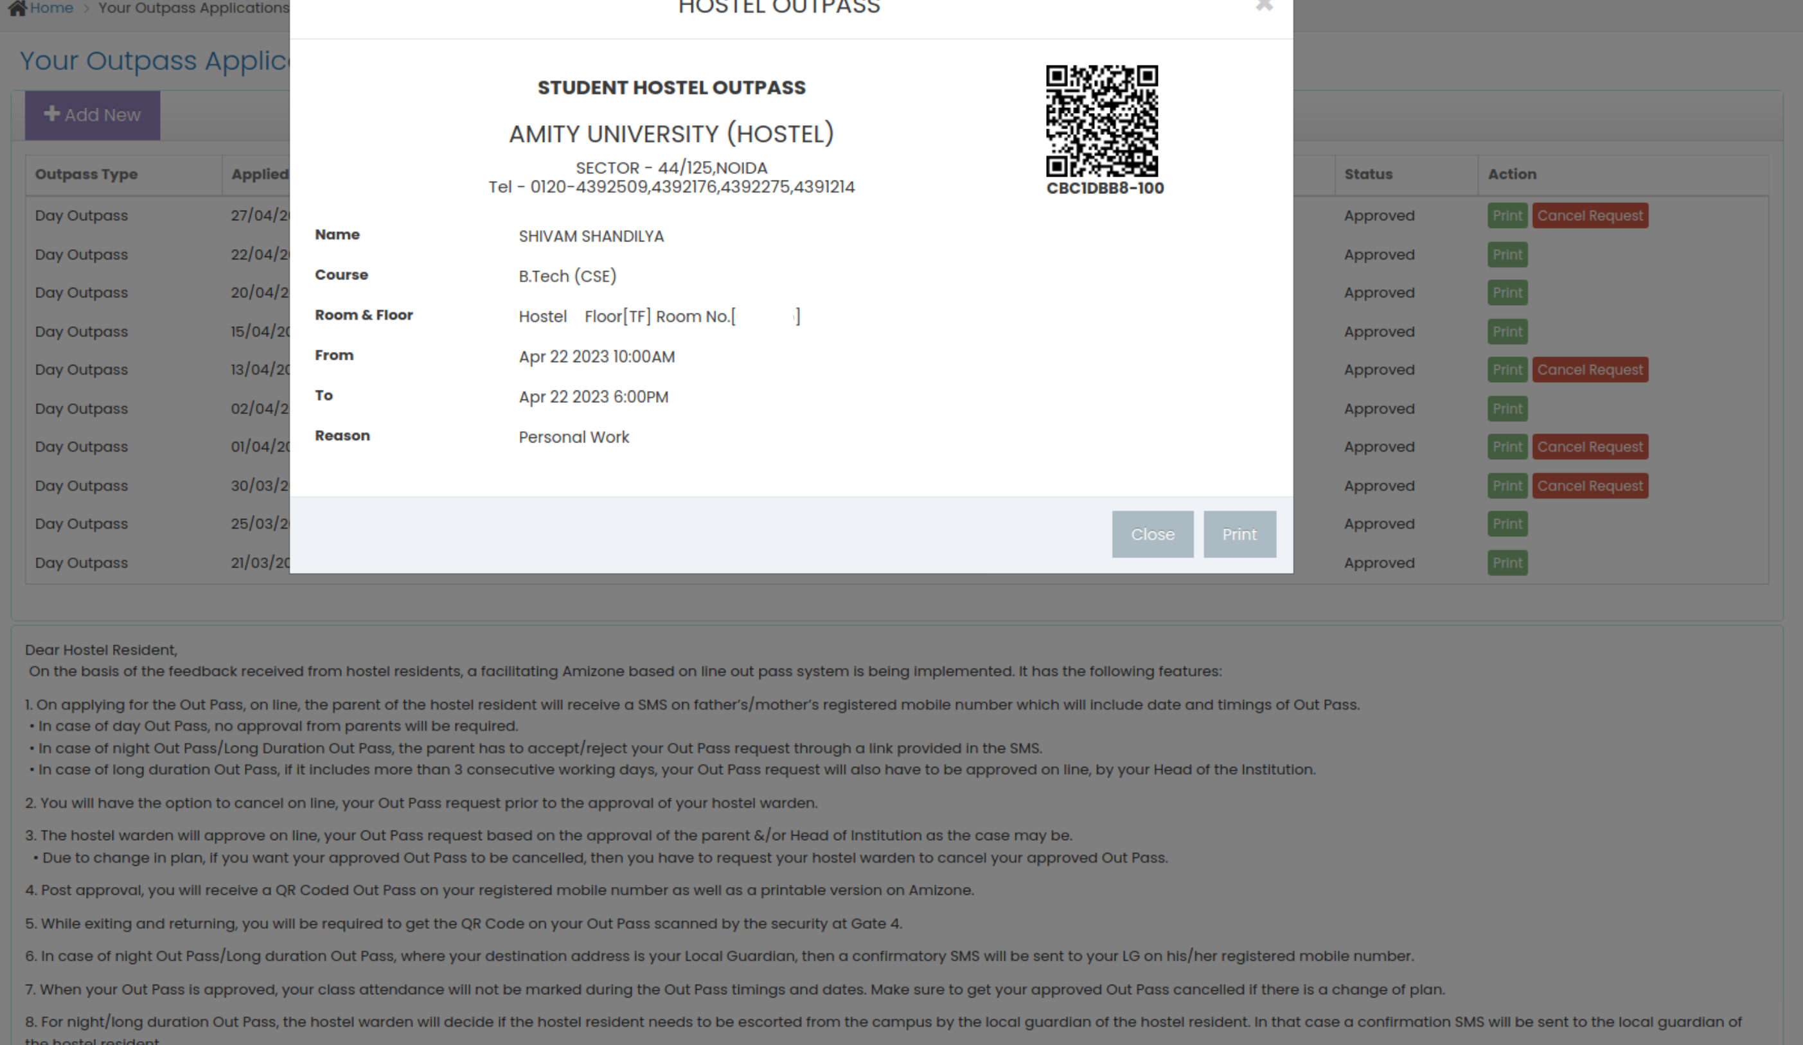The width and height of the screenshot is (1803, 1045).
Task: Print the 21/03 Day Outpass
Action: pos(1507,563)
